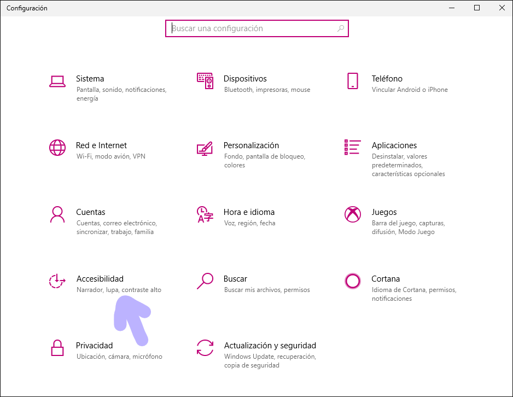Click the Buscar magnifier category icon
Viewport: 513px width, 397px height.
click(205, 281)
